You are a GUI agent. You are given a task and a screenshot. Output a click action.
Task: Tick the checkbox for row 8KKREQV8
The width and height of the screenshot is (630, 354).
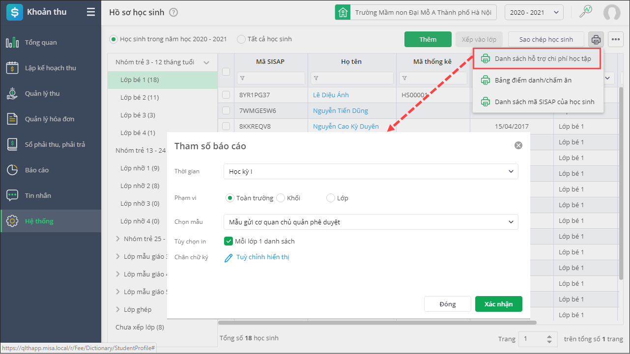(x=226, y=126)
